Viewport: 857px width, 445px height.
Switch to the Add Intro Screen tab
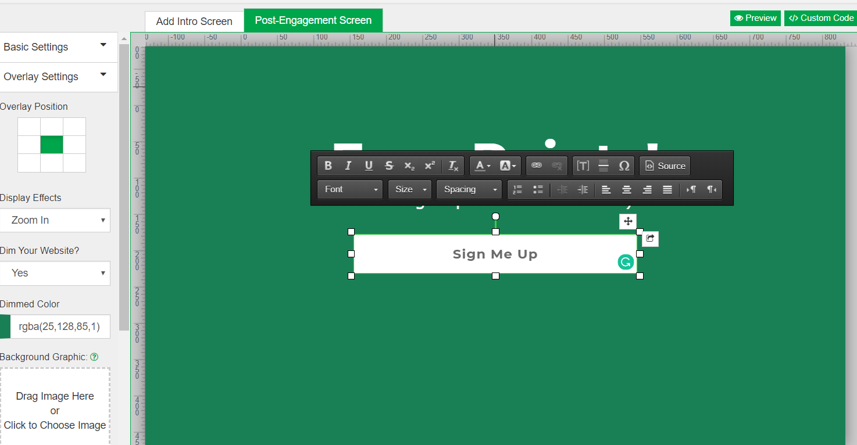click(x=194, y=21)
